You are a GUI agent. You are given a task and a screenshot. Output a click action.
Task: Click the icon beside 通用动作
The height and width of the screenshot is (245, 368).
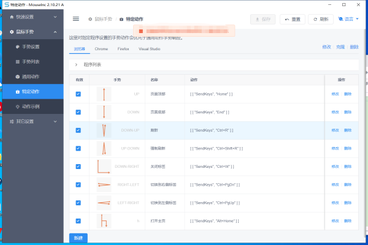18,77
